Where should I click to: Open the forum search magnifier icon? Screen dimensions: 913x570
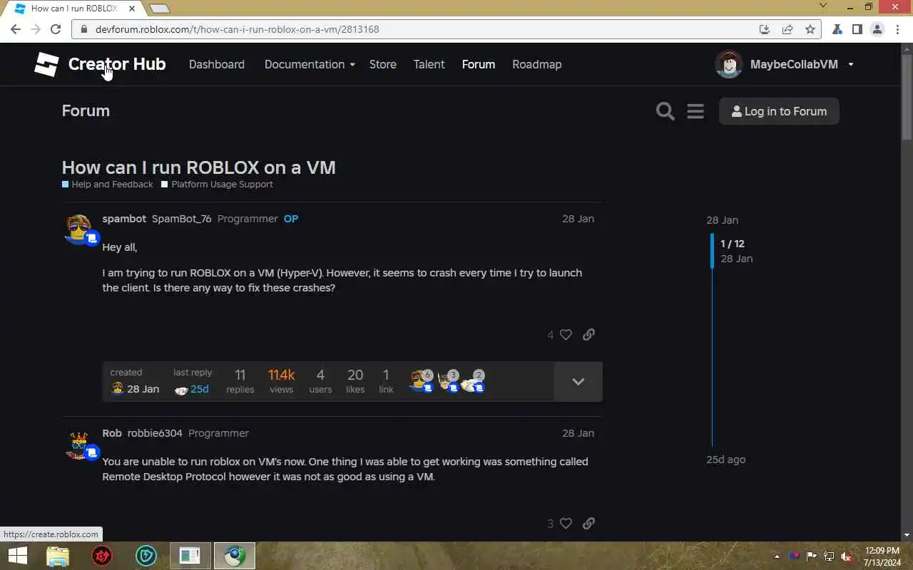coord(665,111)
